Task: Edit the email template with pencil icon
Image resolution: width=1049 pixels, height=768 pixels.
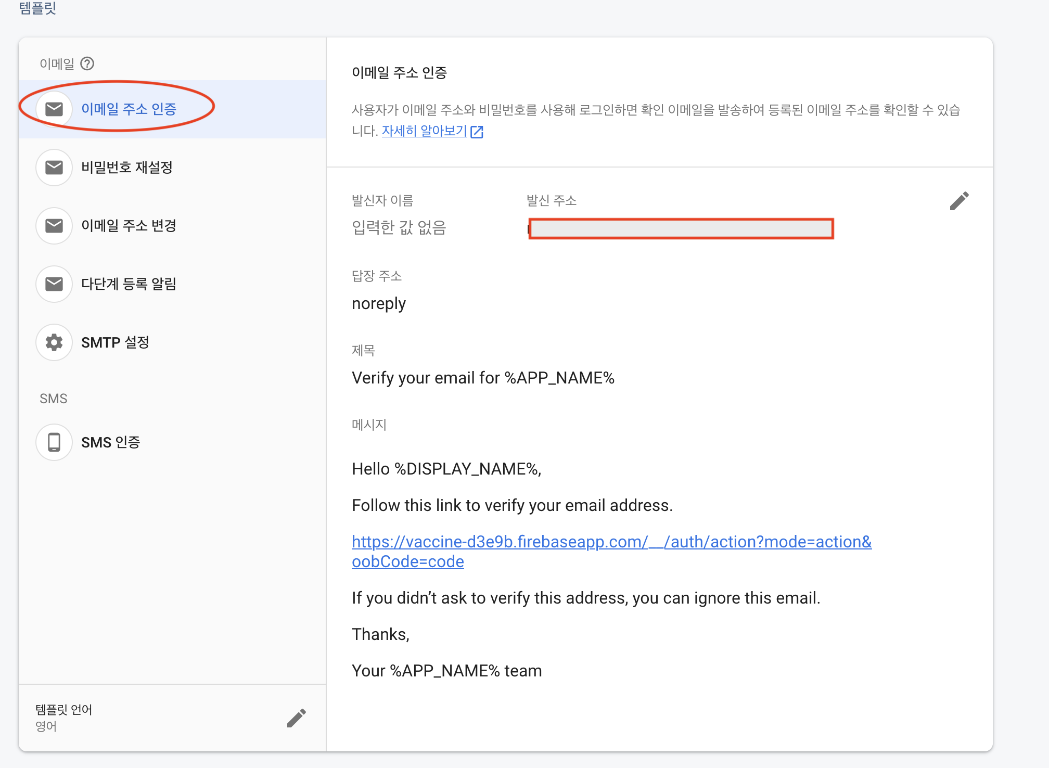Action: 959,201
